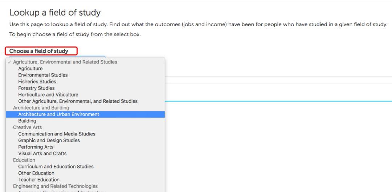Select Forestry Studies option
The height and width of the screenshot is (192, 392).
coord(36,88)
